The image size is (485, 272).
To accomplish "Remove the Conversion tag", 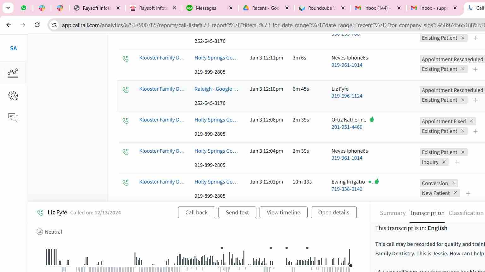I will (453, 183).
